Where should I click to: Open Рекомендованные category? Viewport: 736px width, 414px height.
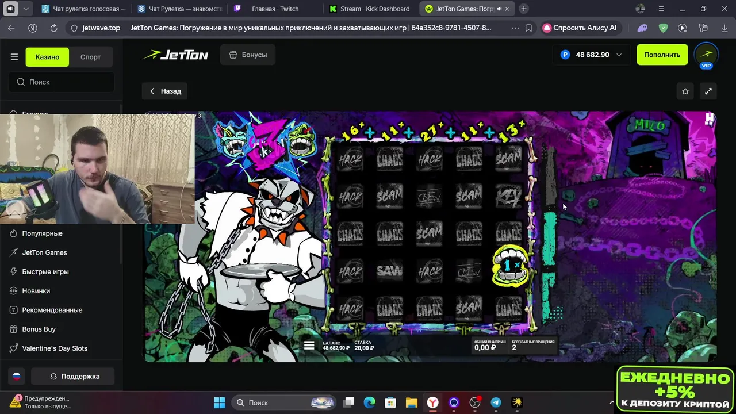pos(52,310)
